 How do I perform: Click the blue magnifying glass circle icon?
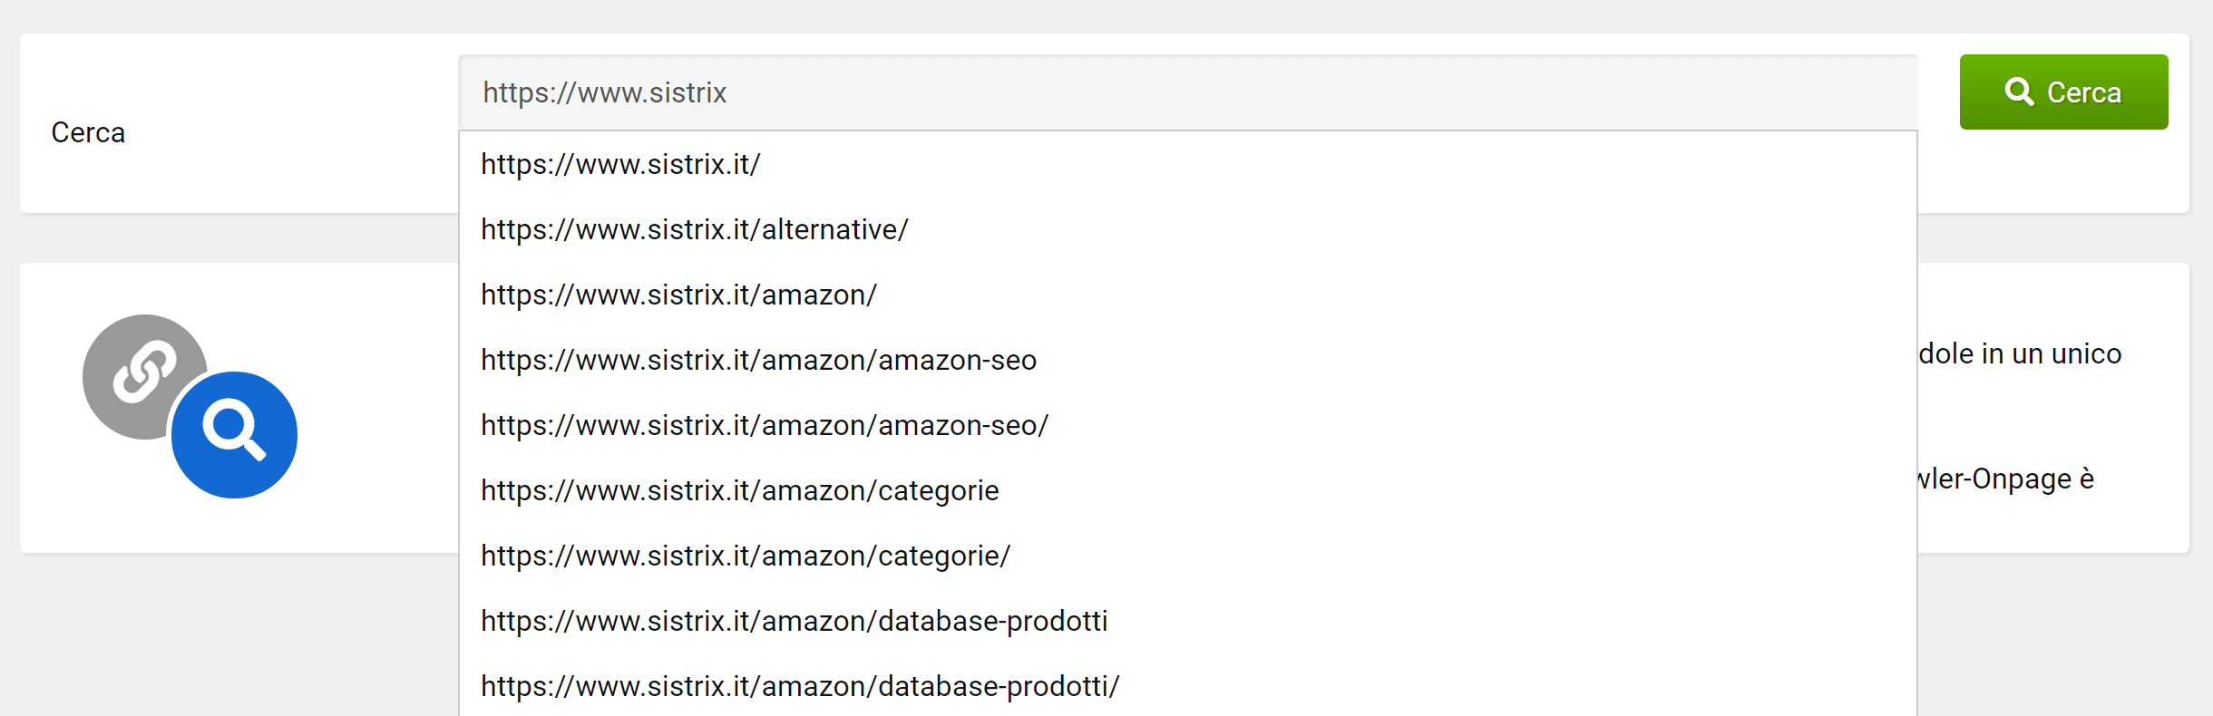(x=235, y=435)
